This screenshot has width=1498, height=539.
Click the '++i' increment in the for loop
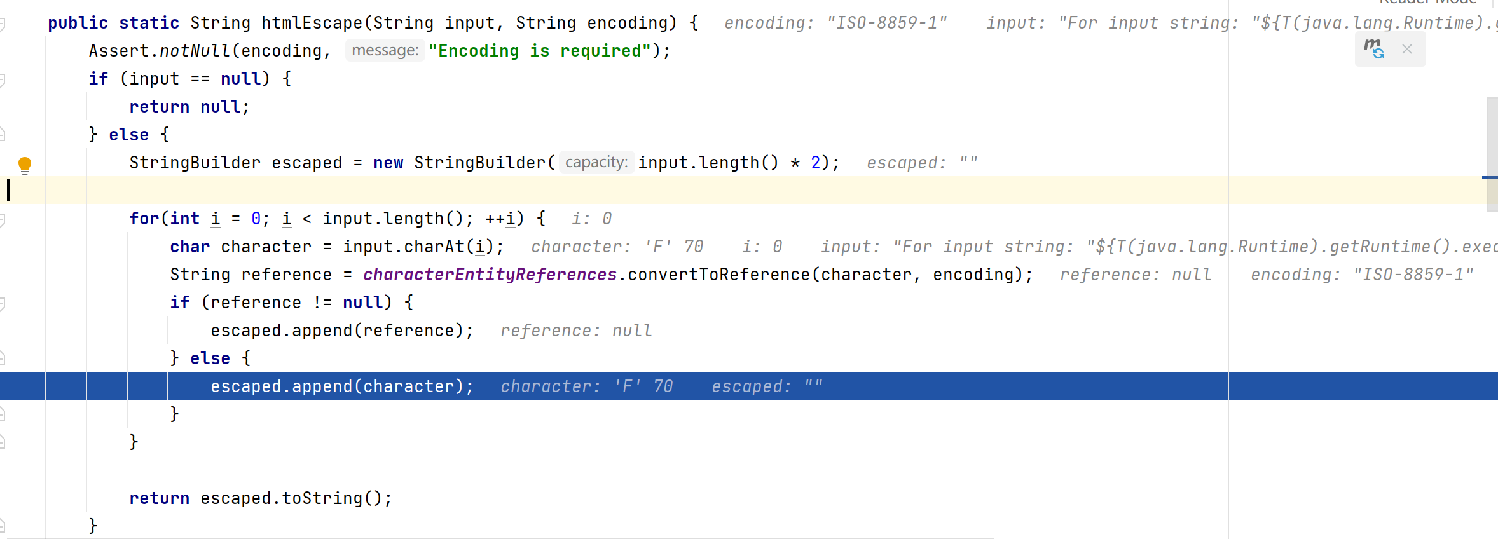tap(500, 219)
